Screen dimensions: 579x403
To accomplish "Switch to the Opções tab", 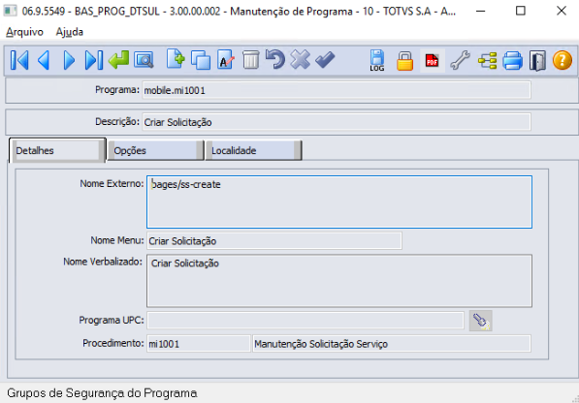I will click(x=155, y=150).
